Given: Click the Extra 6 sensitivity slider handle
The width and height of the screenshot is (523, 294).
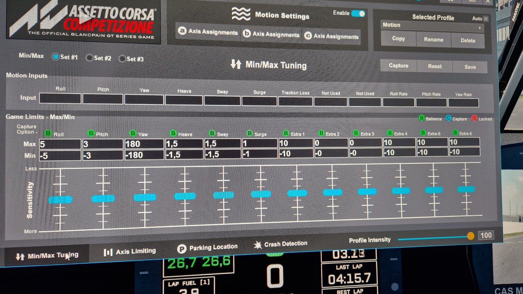Looking at the screenshot, I should [466, 189].
